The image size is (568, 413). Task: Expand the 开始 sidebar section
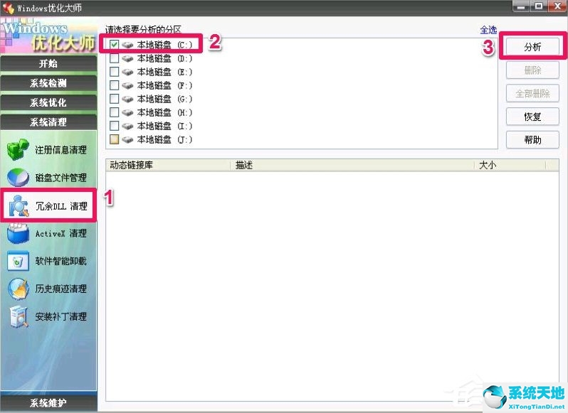pos(48,64)
